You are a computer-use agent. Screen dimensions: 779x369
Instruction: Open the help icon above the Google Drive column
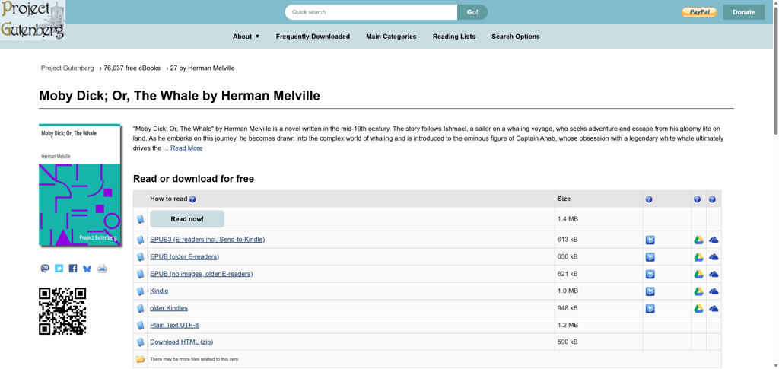[697, 199]
